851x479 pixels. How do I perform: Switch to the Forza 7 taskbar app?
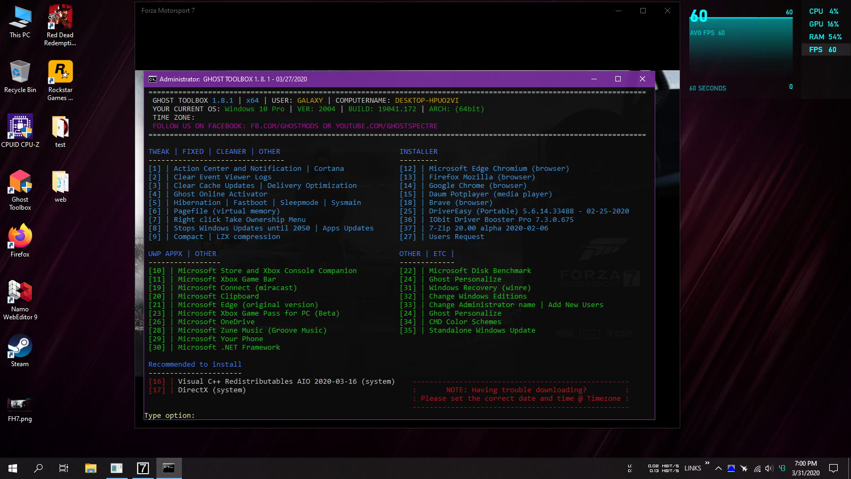[143, 468]
